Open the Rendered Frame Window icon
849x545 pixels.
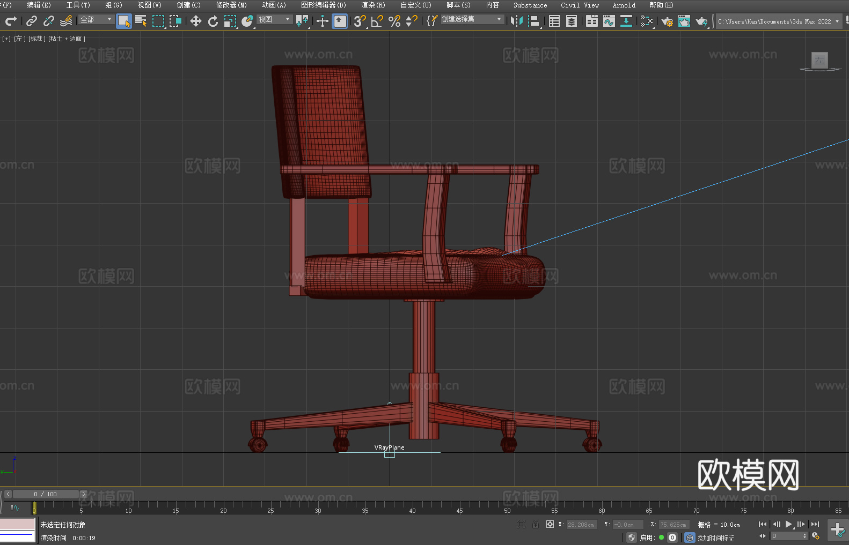(684, 21)
